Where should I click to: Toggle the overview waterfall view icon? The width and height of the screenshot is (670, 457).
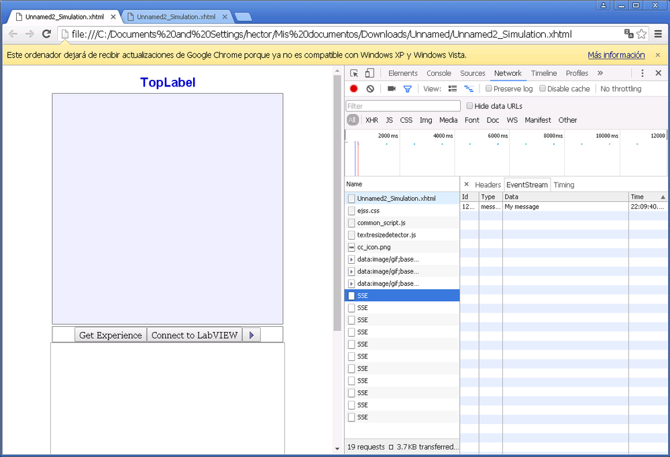pos(469,89)
